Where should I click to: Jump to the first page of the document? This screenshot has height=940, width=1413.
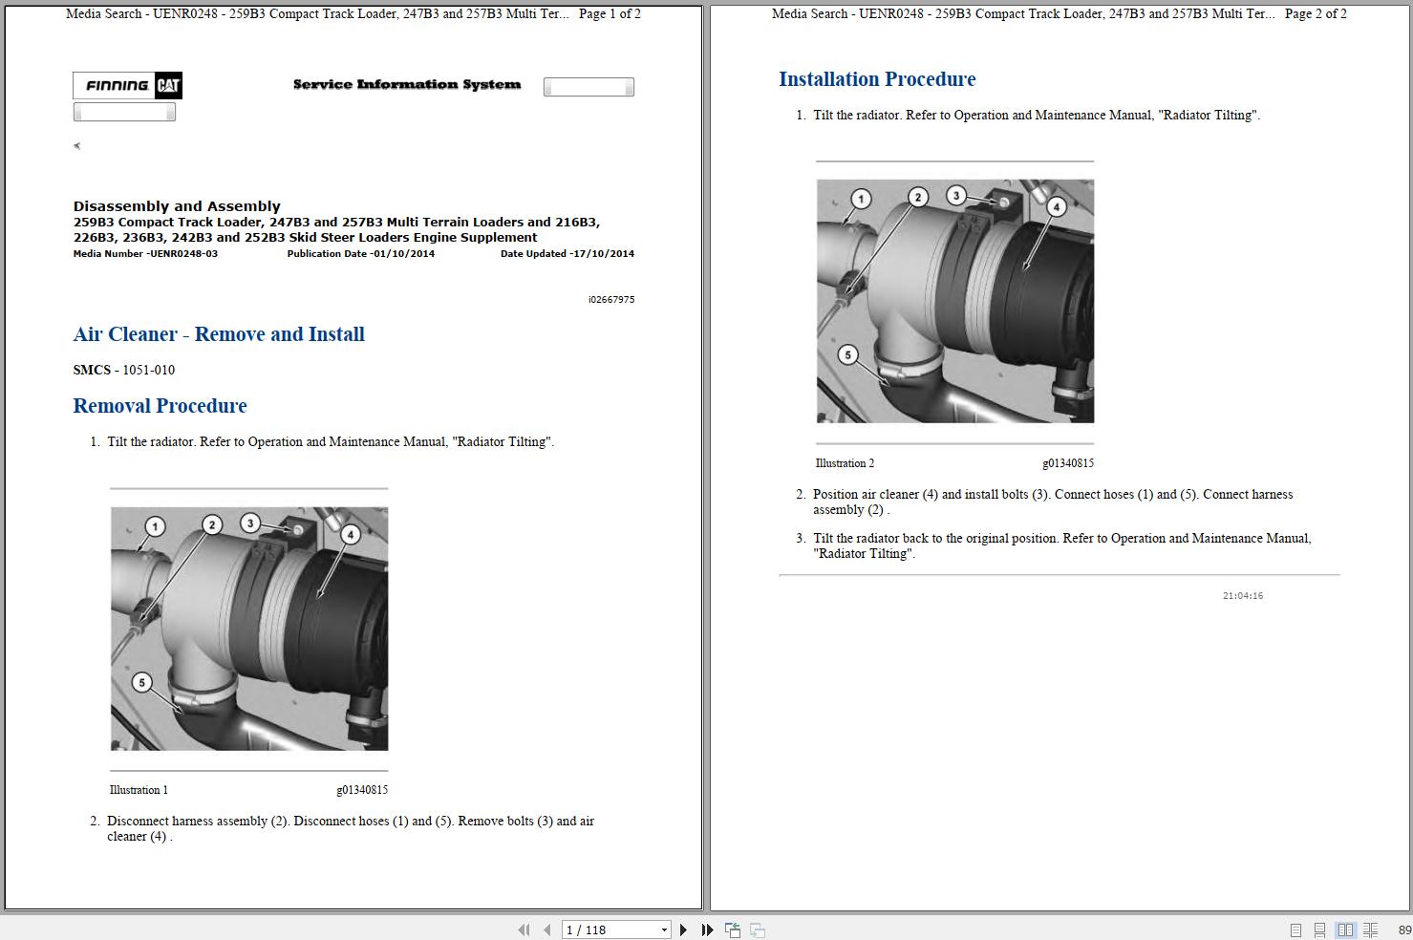coord(524,929)
